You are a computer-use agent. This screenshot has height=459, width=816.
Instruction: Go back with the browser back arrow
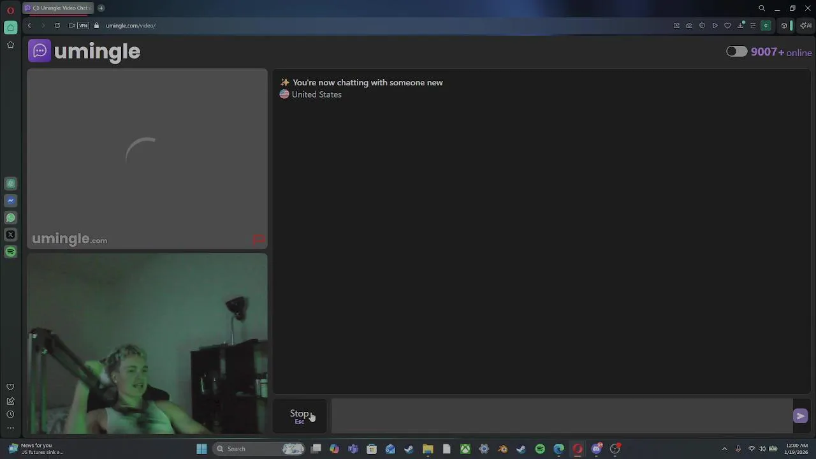point(29,25)
